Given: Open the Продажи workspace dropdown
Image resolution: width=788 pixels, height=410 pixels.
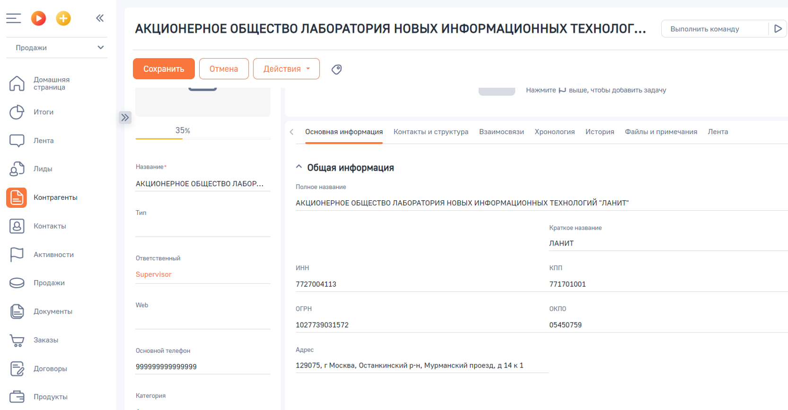Looking at the screenshot, I should [x=57, y=48].
